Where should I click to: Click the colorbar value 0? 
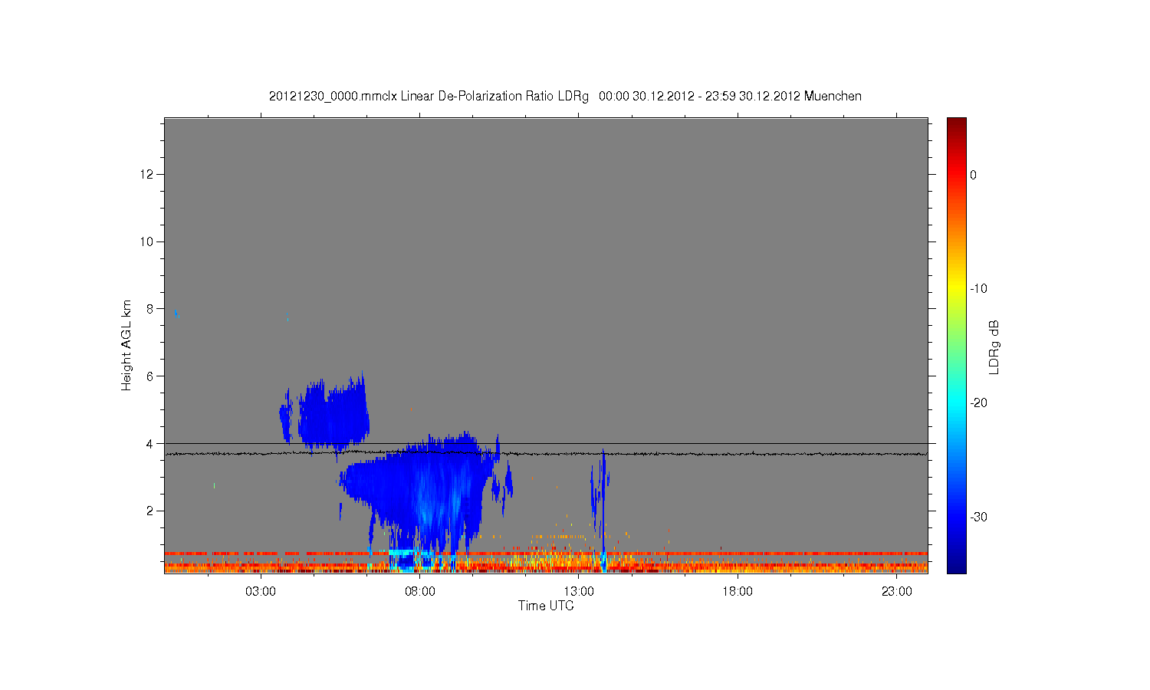click(973, 175)
